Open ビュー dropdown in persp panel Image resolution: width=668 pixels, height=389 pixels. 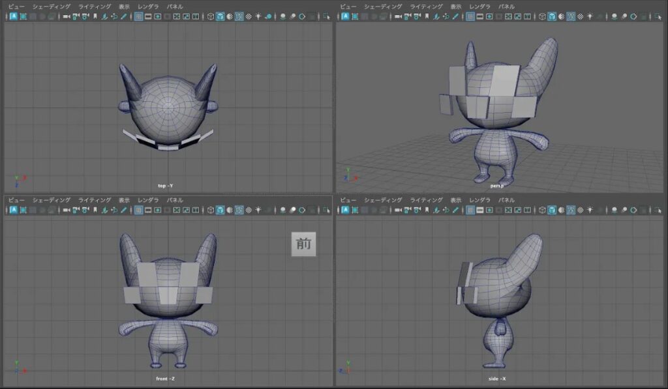348,7
